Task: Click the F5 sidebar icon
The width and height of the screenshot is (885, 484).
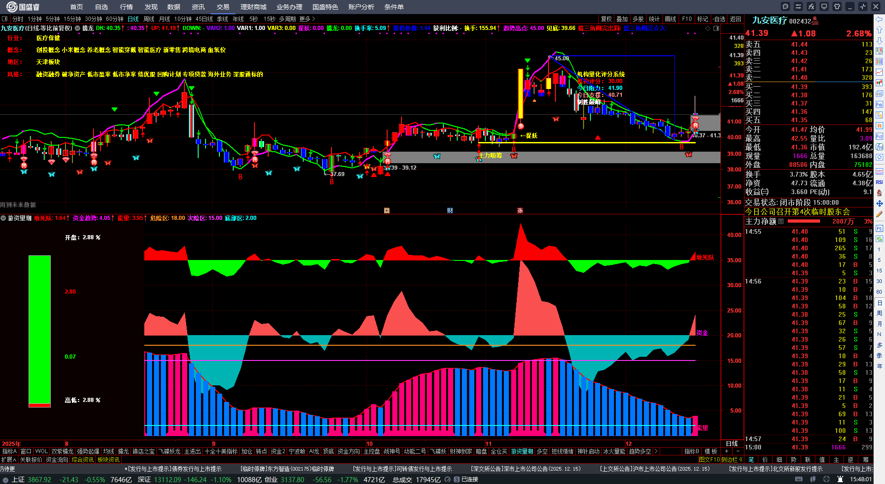Action: (x=879, y=228)
